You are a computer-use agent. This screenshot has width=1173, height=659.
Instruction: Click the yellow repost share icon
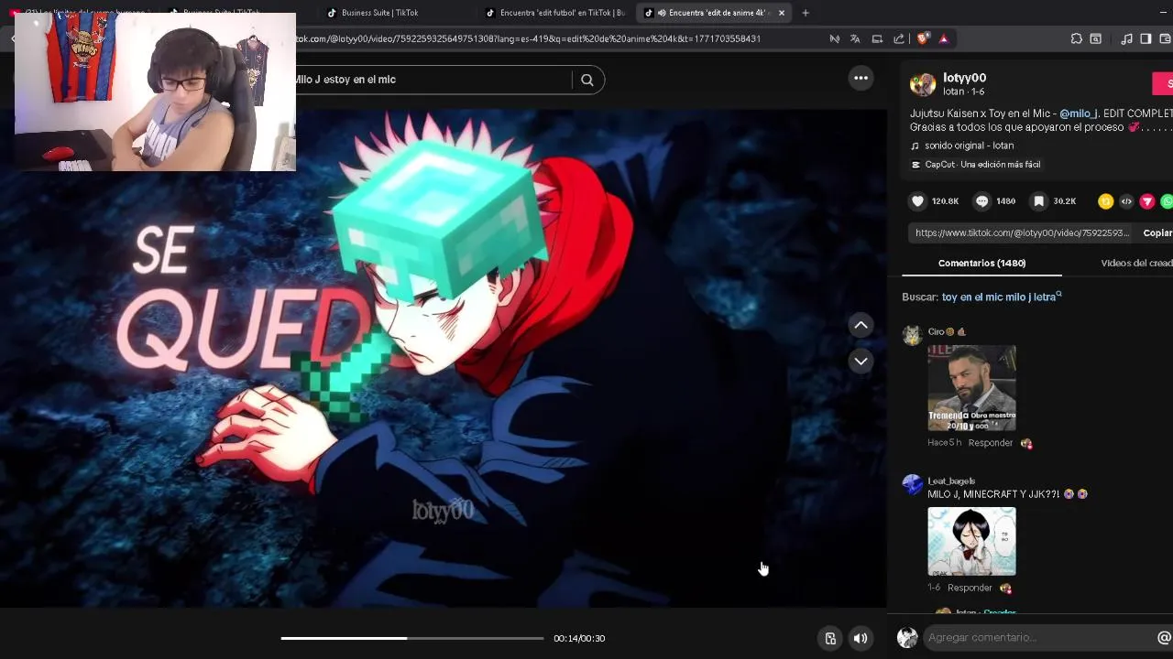point(1106,201)
